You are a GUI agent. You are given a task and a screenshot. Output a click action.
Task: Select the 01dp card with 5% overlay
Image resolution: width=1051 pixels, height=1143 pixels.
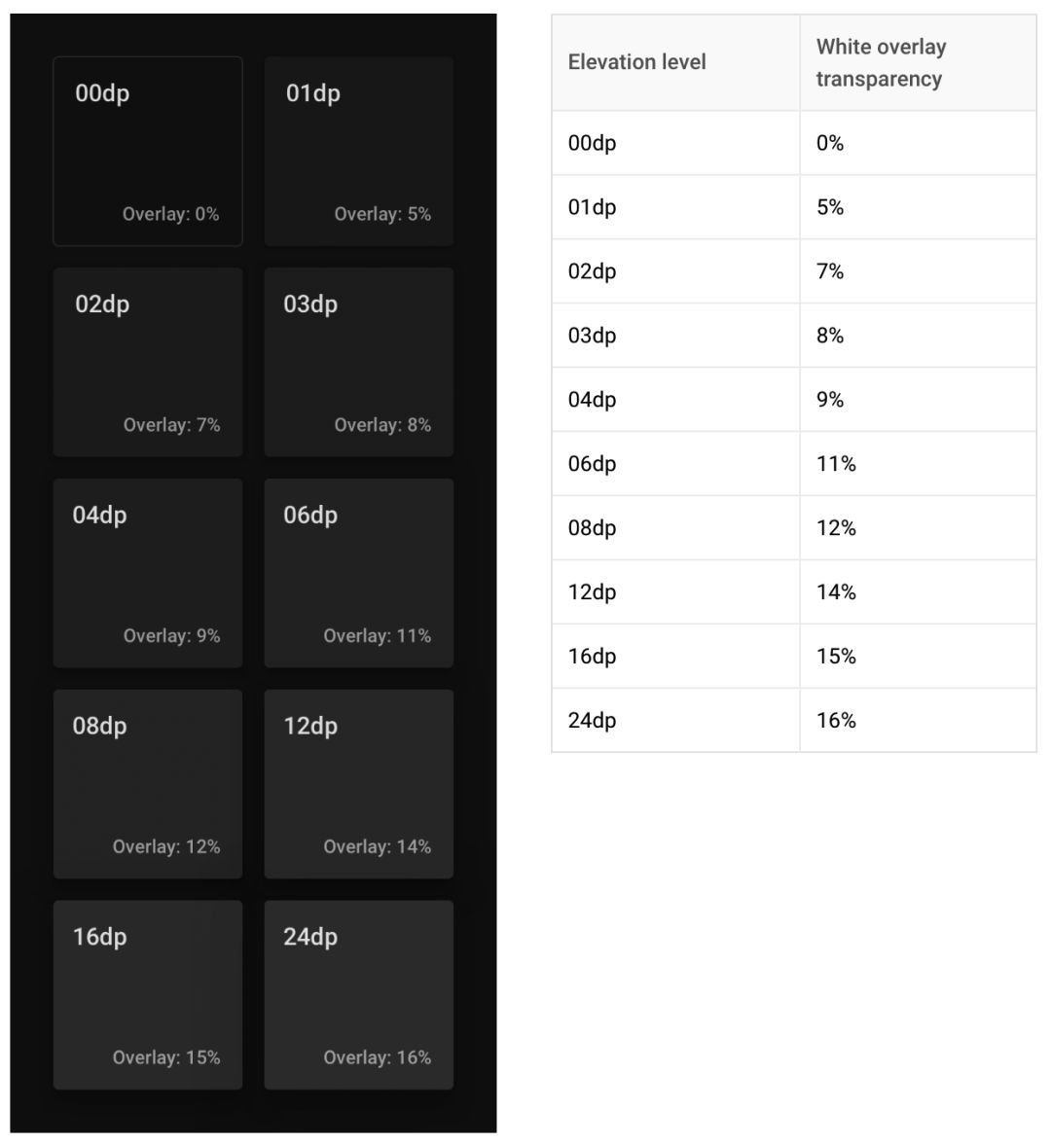point(358,151)
